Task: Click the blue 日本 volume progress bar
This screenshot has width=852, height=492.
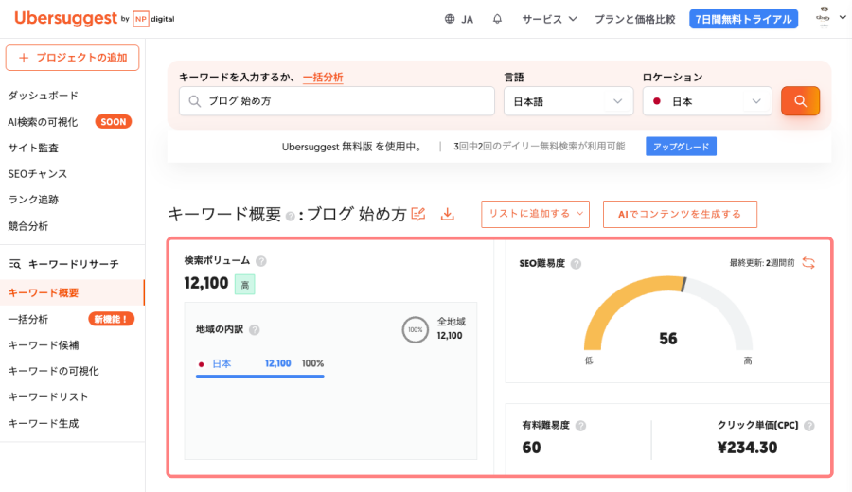Action: pyautogui.click(x=260, y=376)
